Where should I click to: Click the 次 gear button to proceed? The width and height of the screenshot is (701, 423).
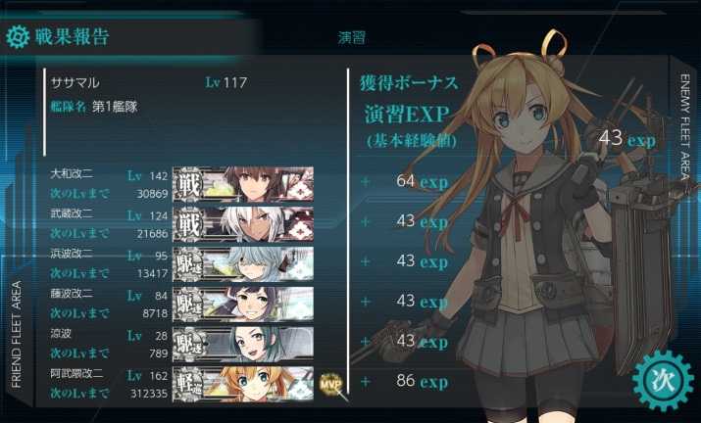coord(663,381)
